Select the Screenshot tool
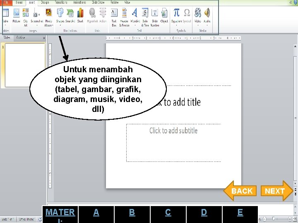Viewport: 298px width, 223px height. pyautogui.click(x=37, y=17)
